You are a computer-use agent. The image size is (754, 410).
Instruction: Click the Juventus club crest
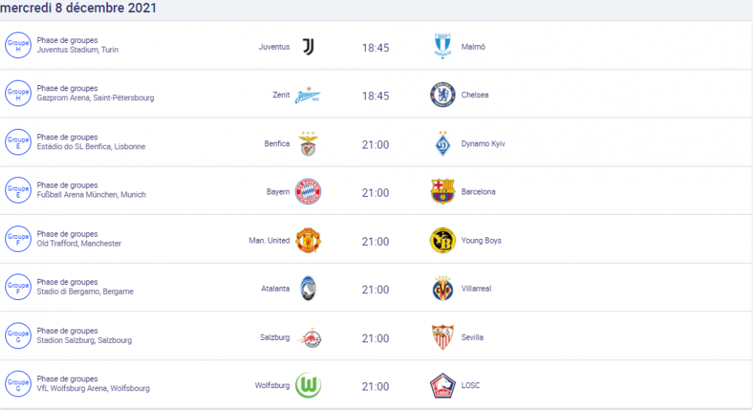click(308, 47)
